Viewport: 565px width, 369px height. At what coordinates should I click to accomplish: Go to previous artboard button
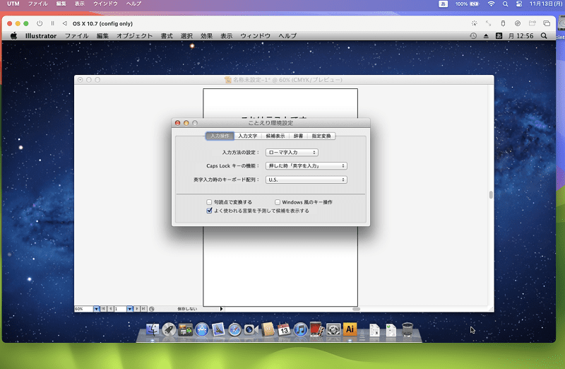pos(111,309)
